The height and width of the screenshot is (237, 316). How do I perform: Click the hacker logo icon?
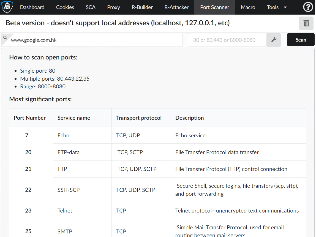tap(7, 7)
